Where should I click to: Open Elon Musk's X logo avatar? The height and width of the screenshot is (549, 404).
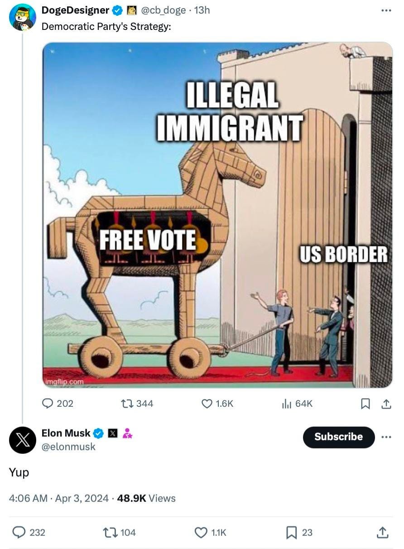click(22, 440)
